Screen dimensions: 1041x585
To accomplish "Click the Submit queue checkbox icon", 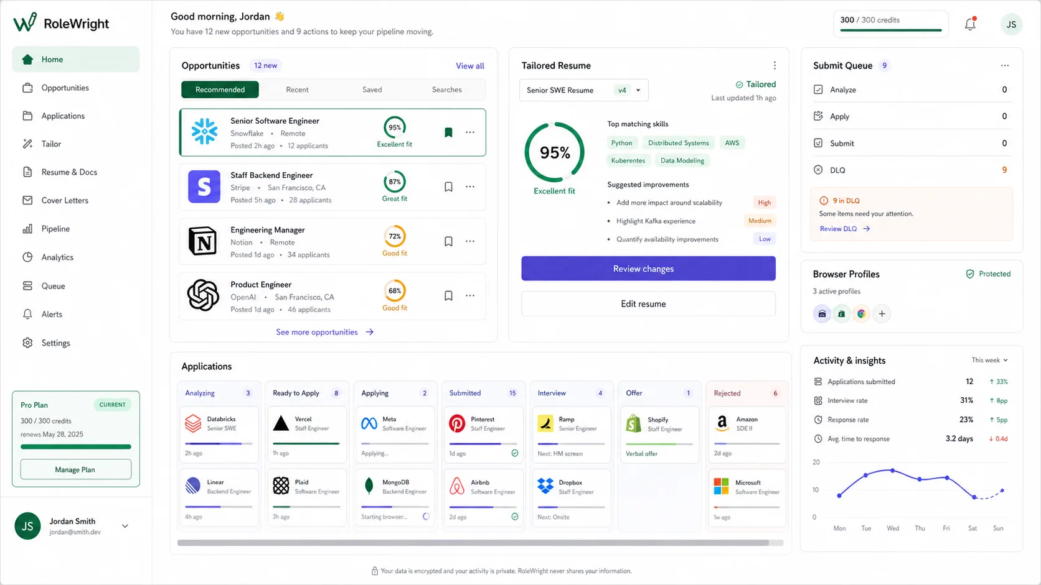I will pos(818,143).
